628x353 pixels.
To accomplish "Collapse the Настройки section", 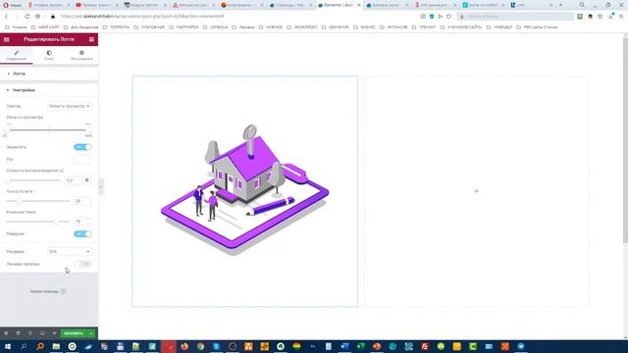I will [x=49, y=90].
